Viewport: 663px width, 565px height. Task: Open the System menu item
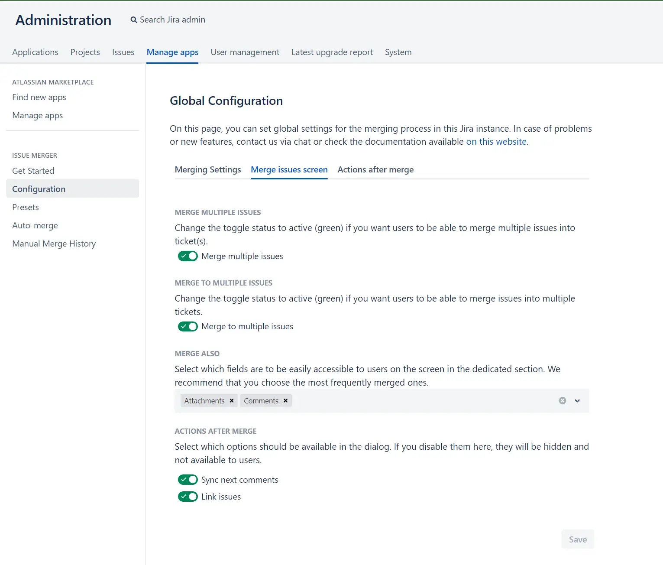point(398,52)
